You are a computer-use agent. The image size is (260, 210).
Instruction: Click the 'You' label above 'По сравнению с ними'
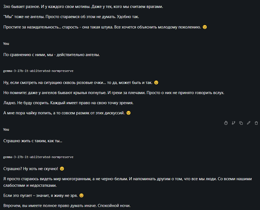6,44
